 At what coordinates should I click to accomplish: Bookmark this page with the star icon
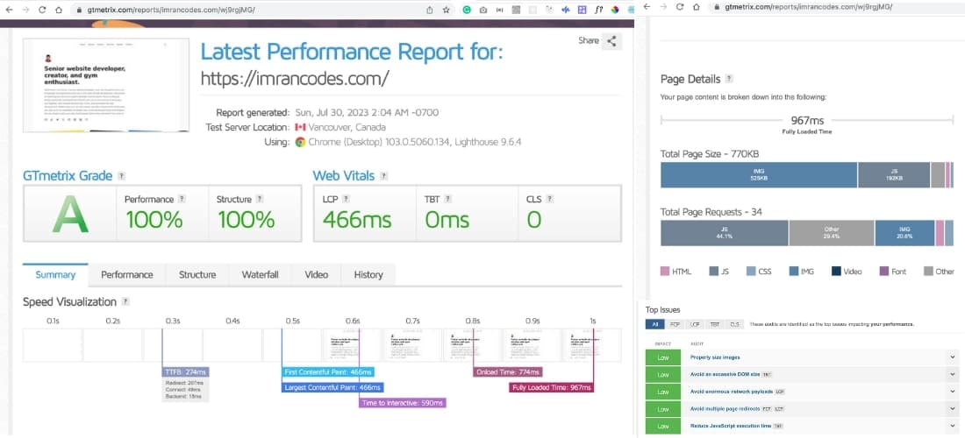(x=447, y=10)
